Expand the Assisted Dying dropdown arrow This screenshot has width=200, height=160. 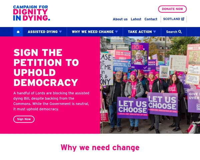[60, 32]
